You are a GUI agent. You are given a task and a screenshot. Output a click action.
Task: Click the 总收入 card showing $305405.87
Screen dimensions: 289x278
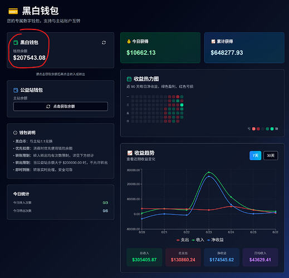click(x=144, y=257)
